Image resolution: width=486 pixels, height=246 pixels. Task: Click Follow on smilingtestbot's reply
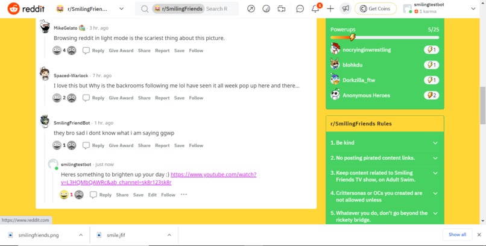[168, 195]
